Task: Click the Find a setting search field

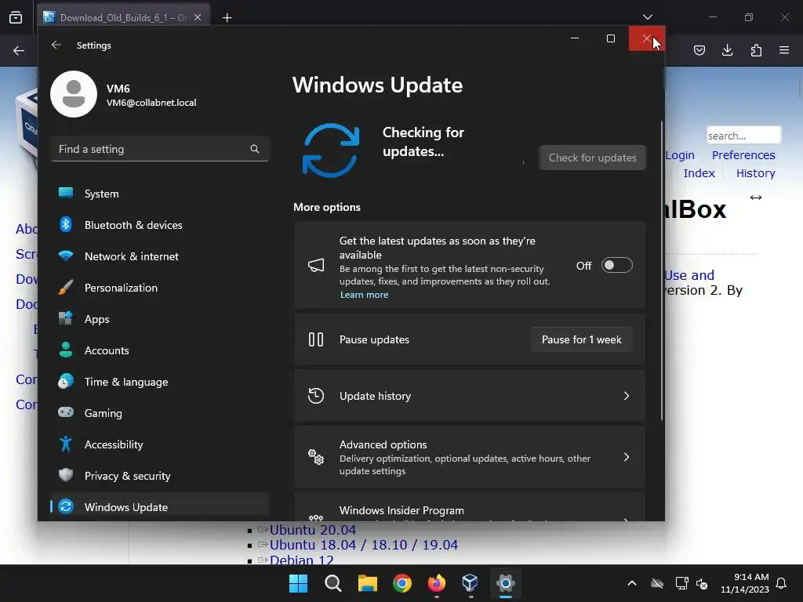Action: [x=160, y=149]
